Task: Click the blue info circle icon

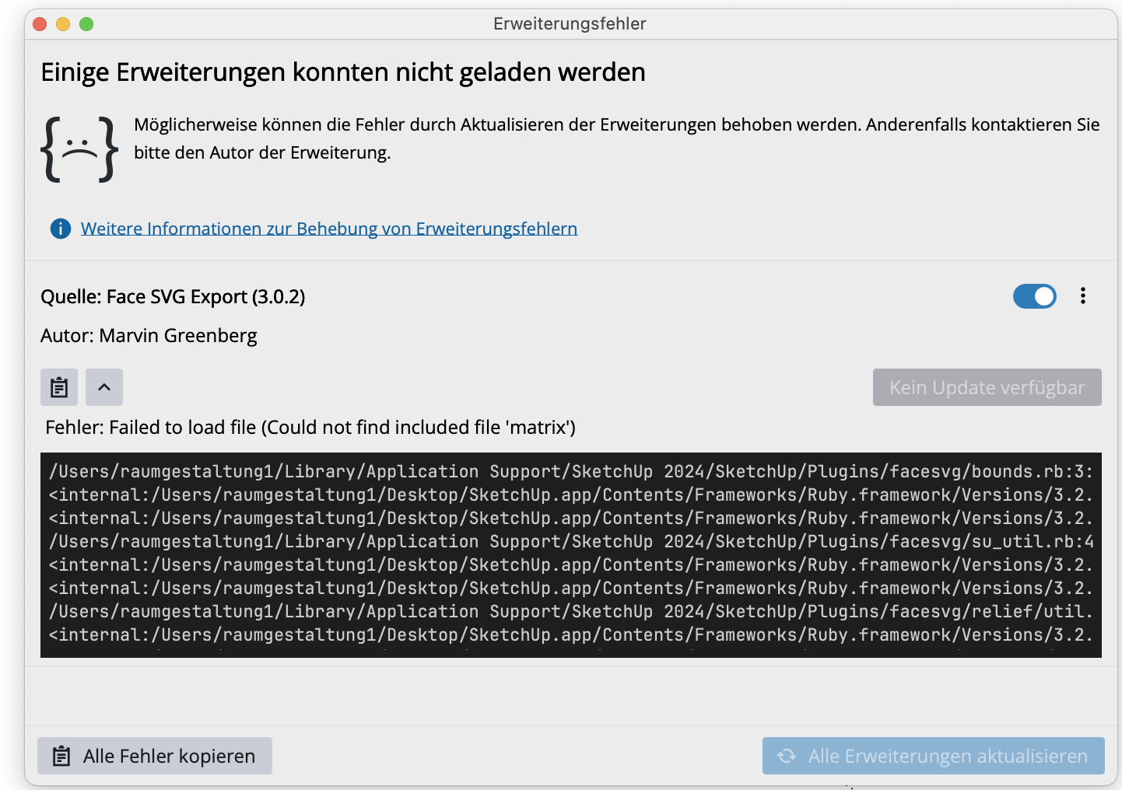Action: [x=61, y=229]
